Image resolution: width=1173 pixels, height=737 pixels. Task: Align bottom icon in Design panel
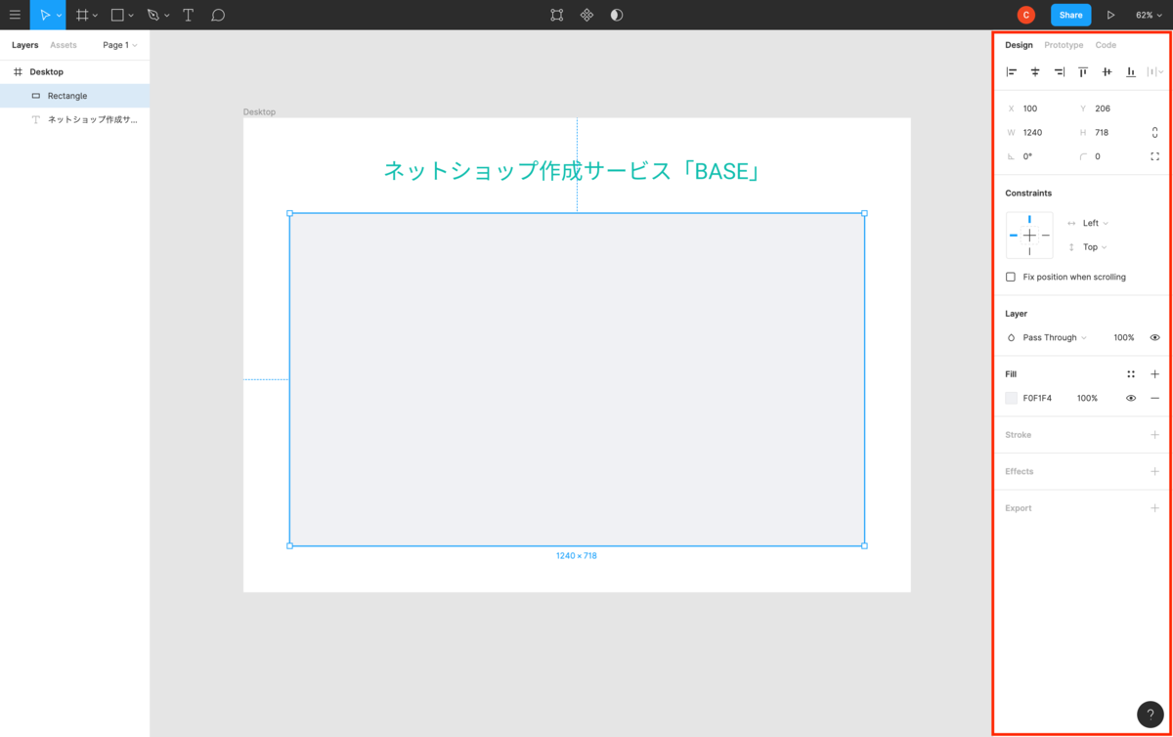coord(1131,71)
